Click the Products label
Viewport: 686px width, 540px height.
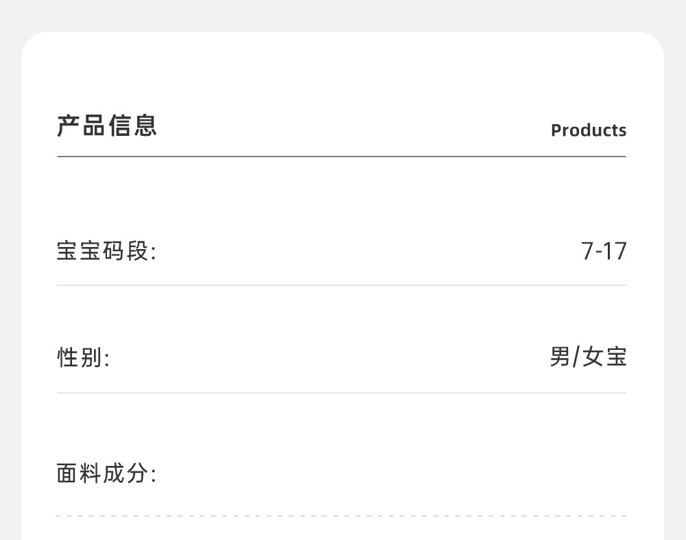pyautogui.click(x=589, y=130)
